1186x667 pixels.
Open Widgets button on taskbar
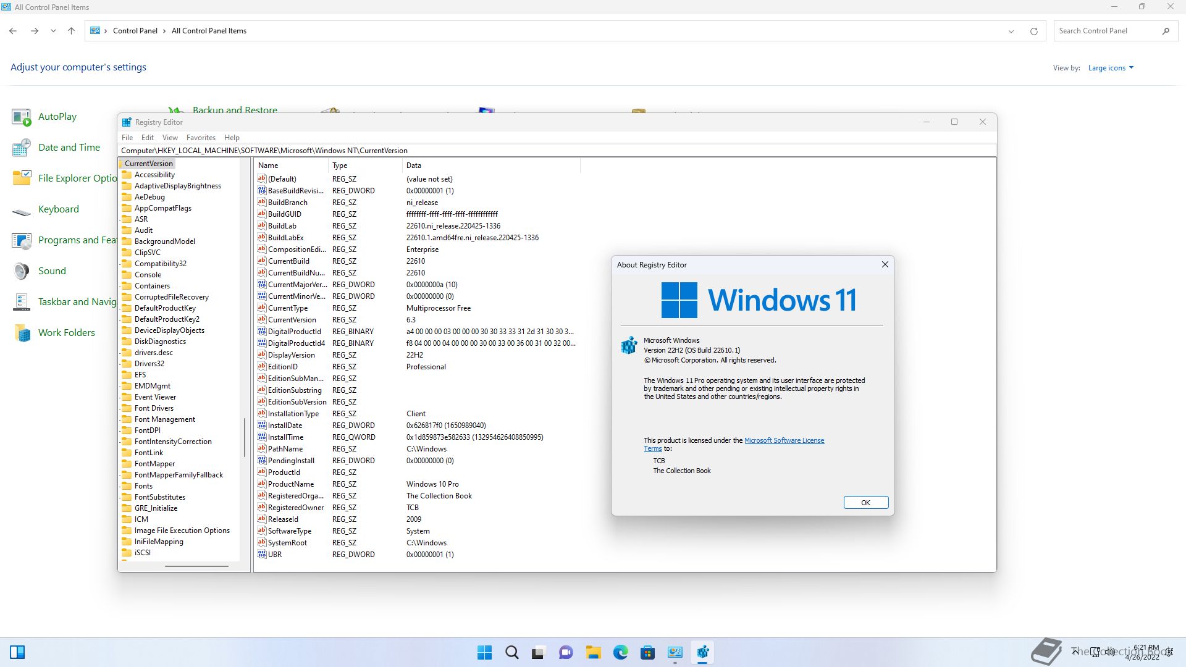(x=17, y=652)
